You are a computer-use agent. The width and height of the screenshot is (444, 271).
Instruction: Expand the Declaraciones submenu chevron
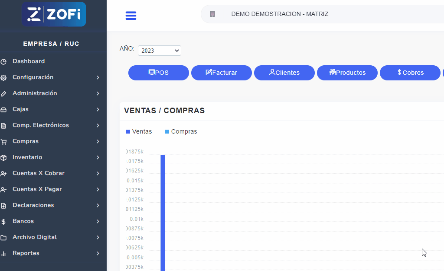[x=98, y=205]
